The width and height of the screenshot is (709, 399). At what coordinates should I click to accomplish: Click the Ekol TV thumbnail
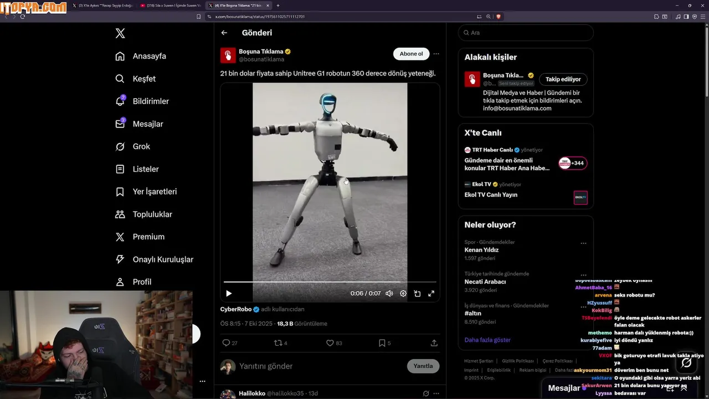click(580, 197)
